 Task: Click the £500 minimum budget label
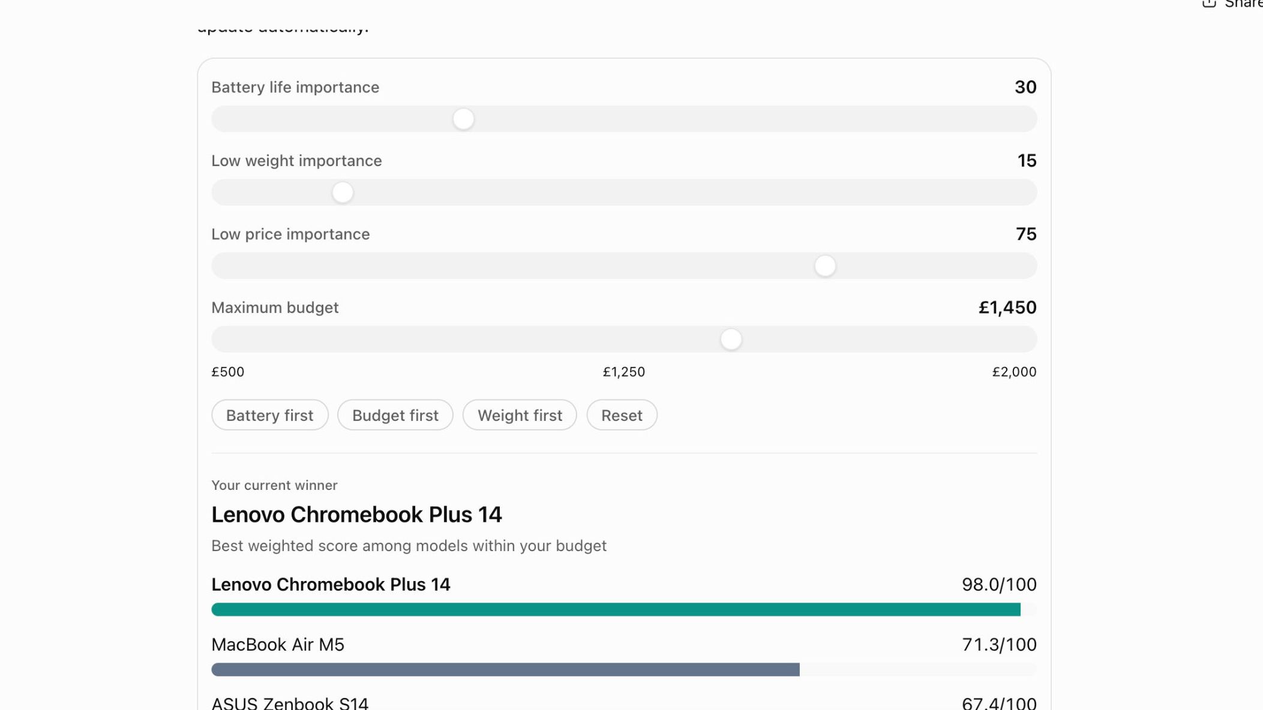point(228,372)
